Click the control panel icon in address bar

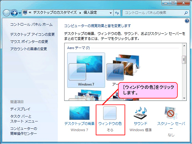25,13
